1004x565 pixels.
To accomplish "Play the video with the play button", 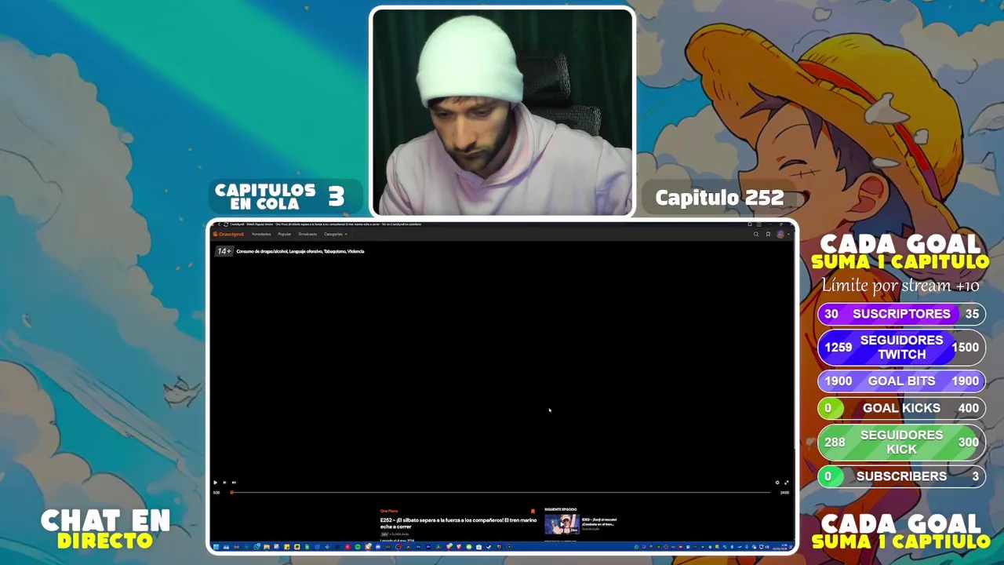I will [216, 483].
